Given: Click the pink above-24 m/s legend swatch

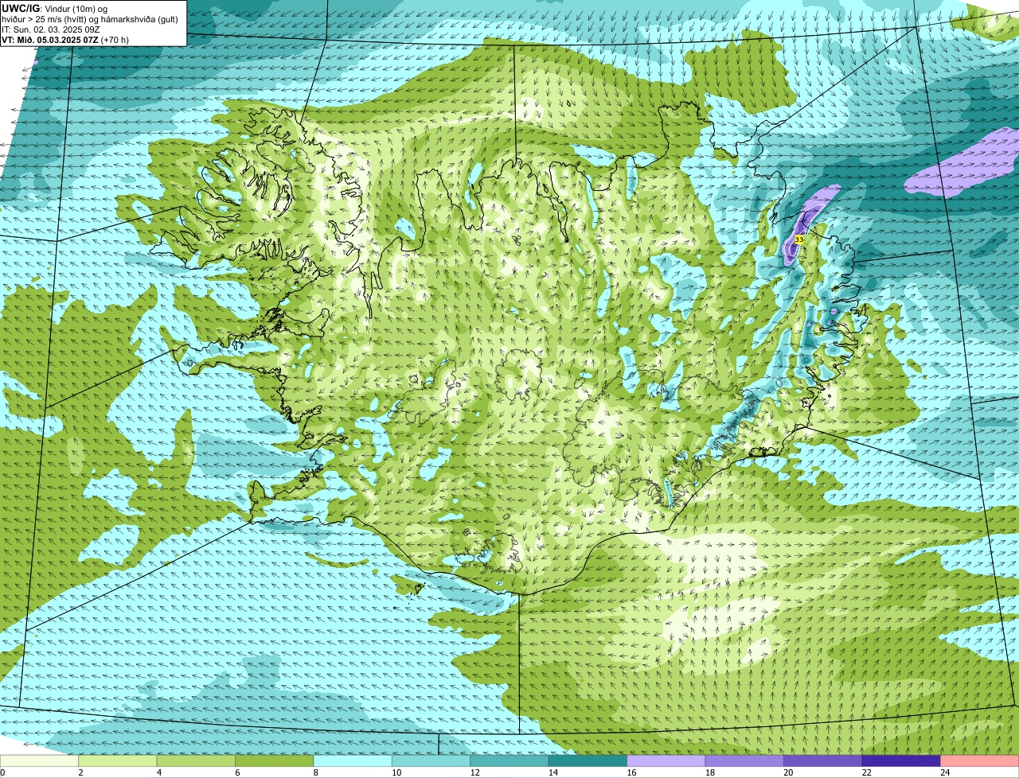Looking at the screenshot, I should pyautogui.click(x=979, y=760).
